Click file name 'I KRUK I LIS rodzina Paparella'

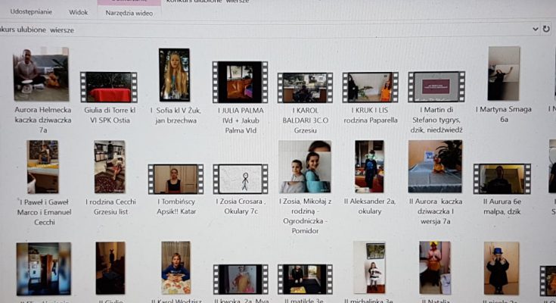pos(371,115)
